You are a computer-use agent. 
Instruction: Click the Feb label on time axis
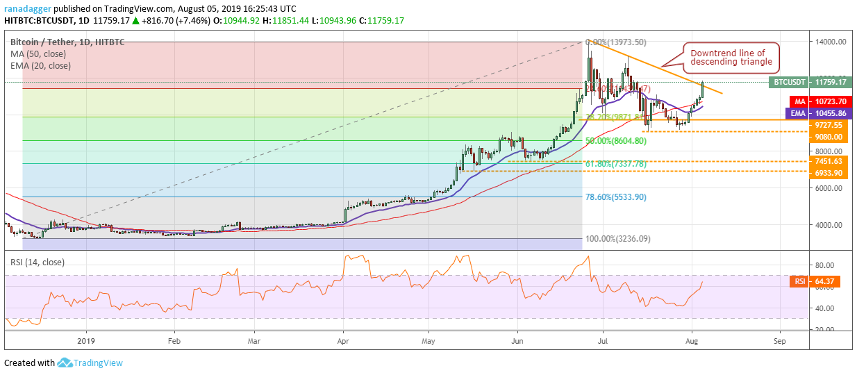click(x=174, y=342)
